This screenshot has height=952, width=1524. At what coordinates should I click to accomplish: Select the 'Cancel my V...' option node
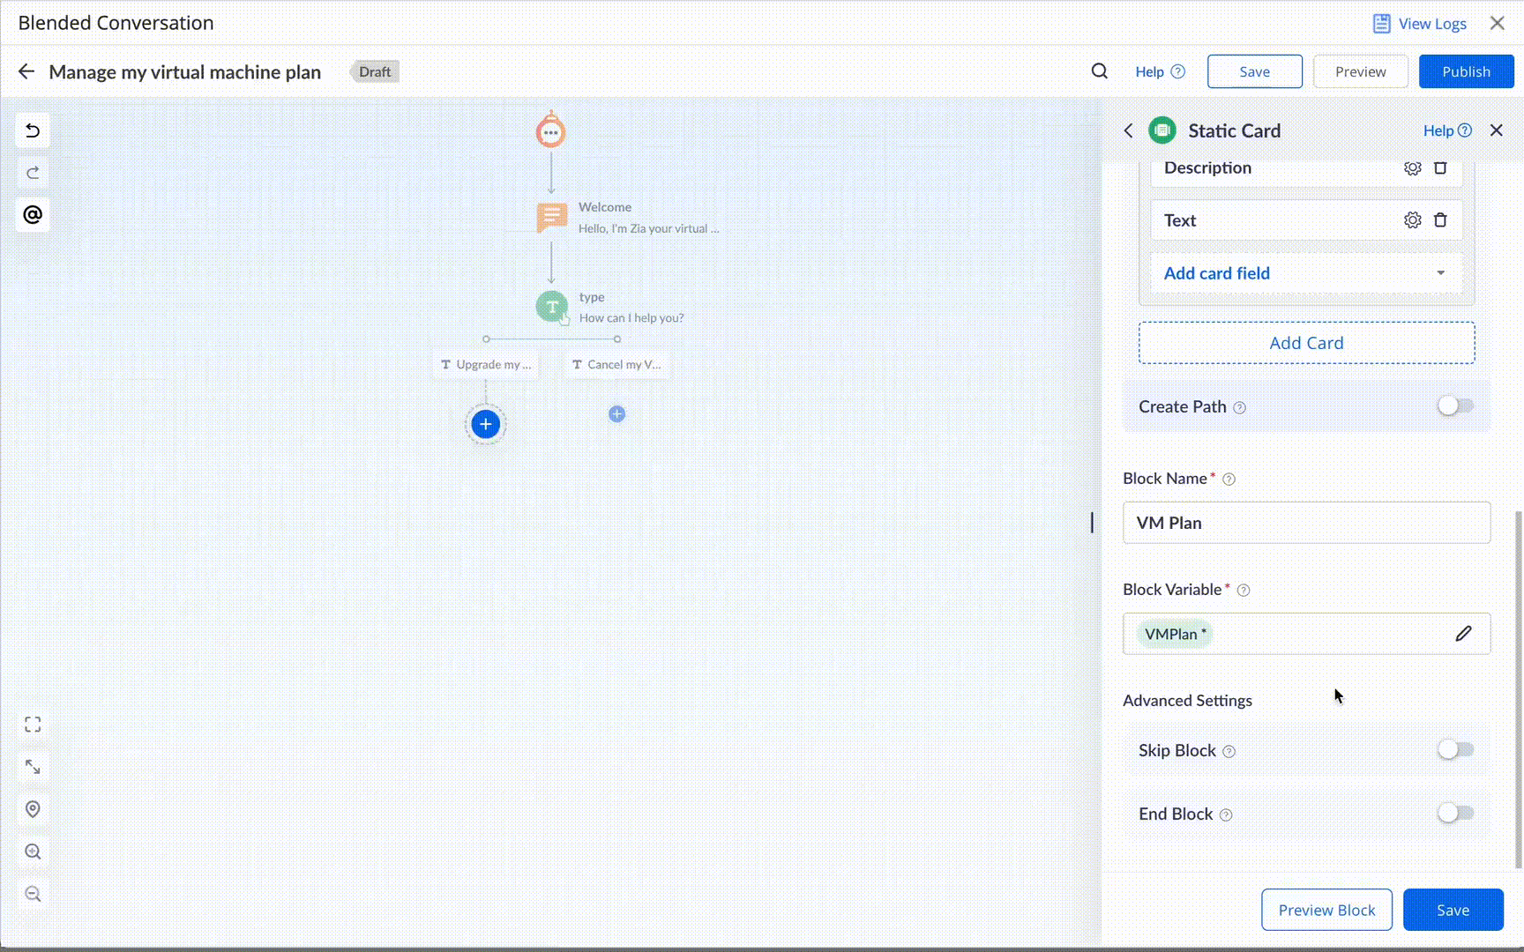coord(616,364)
